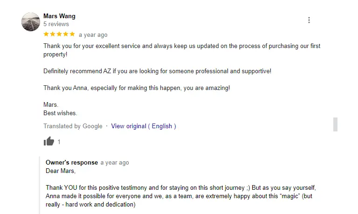The image size is (358, 214).
Task: Click the "Owner's response" heading
Action: pyautogui.click(x=72, y=162)
